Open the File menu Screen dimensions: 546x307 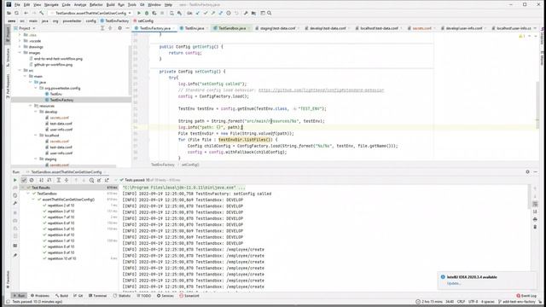point(17,5)
